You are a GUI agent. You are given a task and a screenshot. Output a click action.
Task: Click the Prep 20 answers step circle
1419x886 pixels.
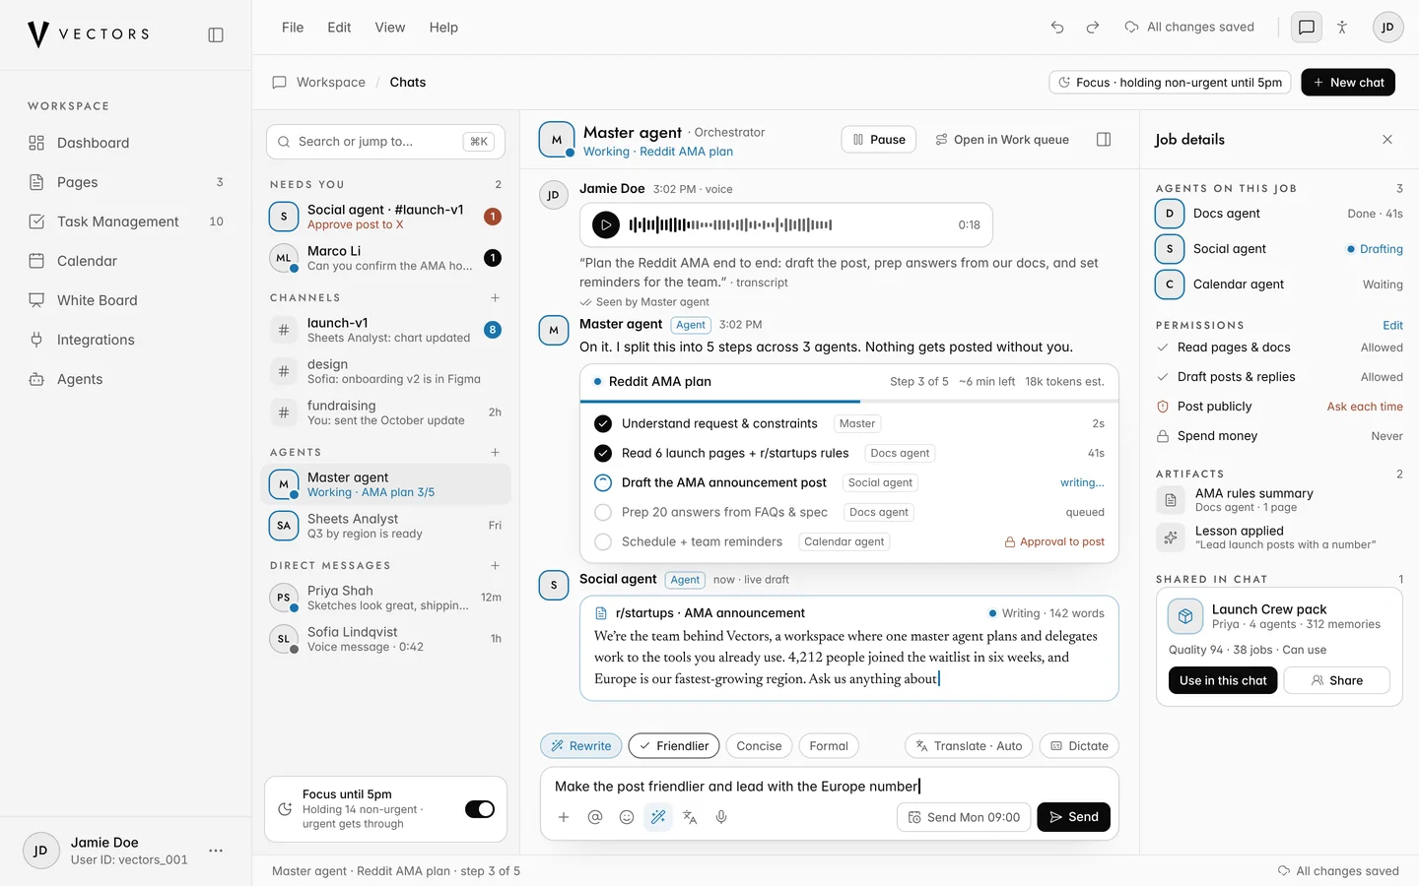coord(603,512)
